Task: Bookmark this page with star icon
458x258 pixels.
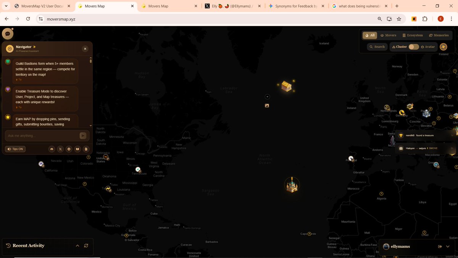Action: (399, 19)
